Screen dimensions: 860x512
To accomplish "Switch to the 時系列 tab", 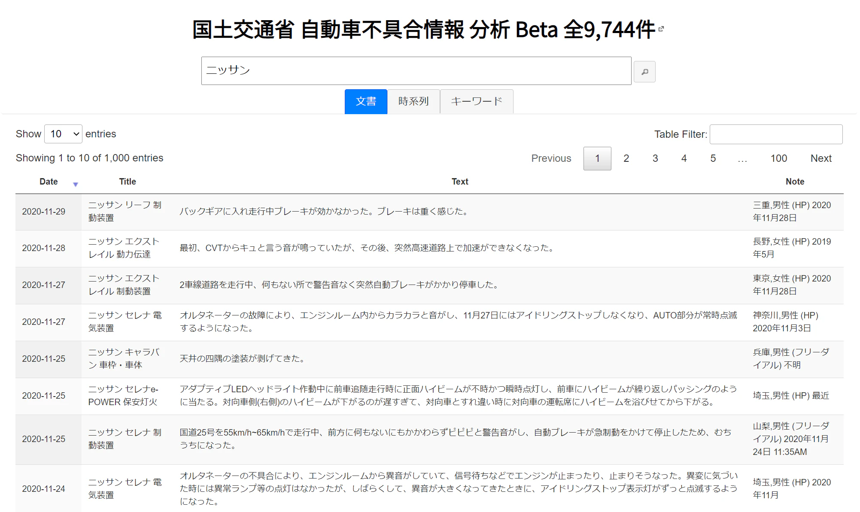I will tap(413, 101).
